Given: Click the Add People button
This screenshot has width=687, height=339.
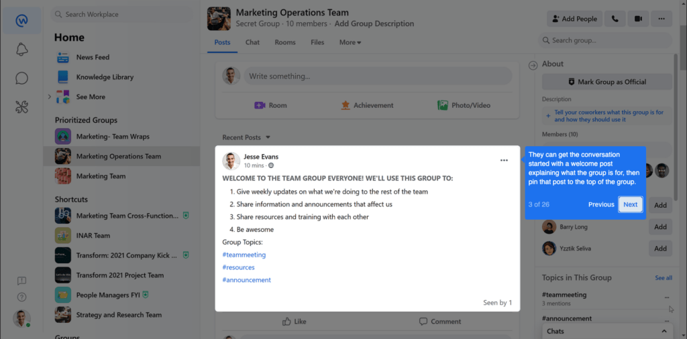Looking at the screenshot, I should pos(574,19).
